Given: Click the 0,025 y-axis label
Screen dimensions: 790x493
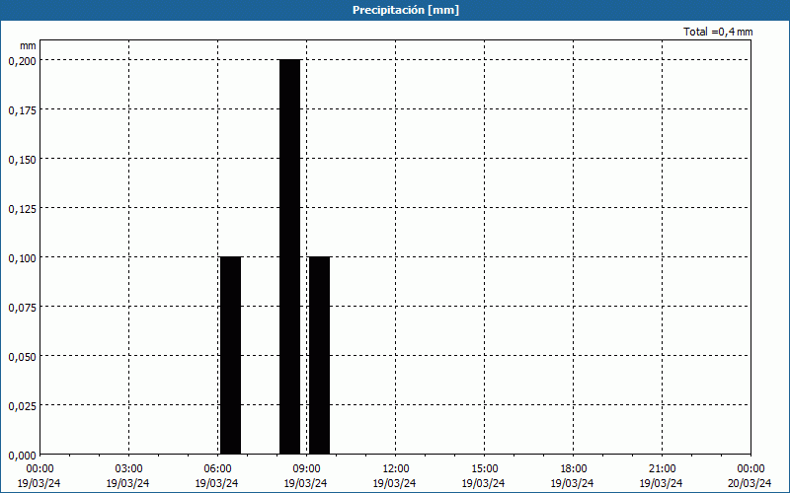Looking at the screenshot, I should click(22, 406).
